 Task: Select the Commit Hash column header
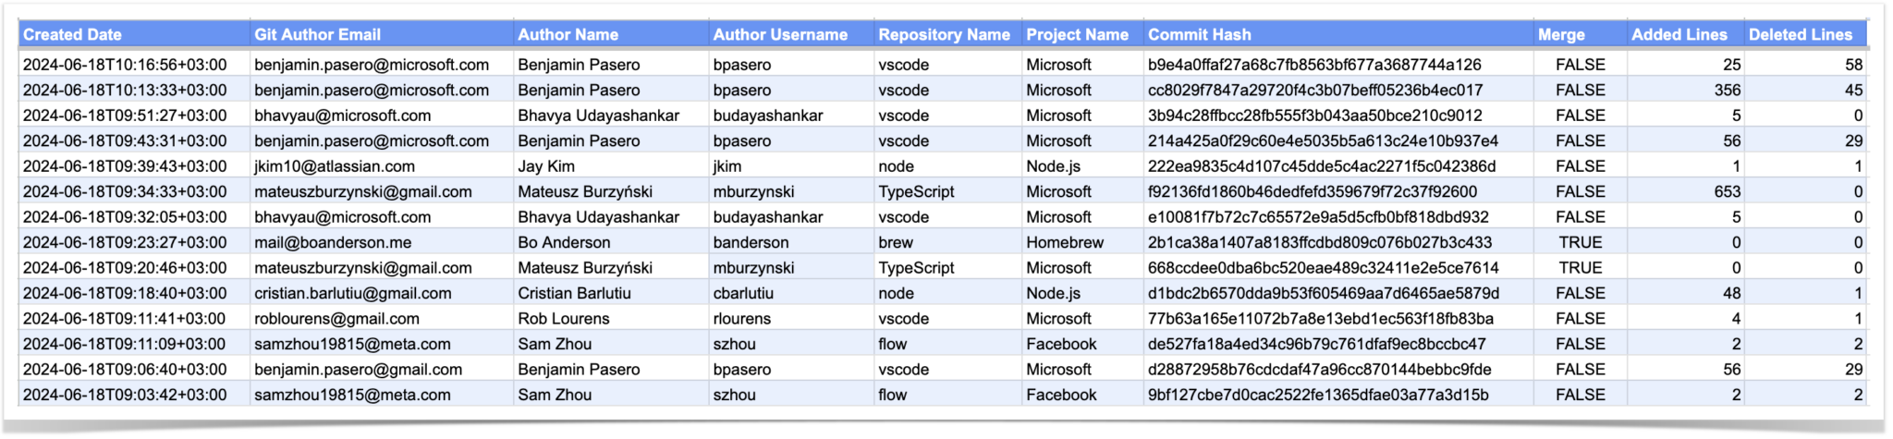tap(1338, 34)
